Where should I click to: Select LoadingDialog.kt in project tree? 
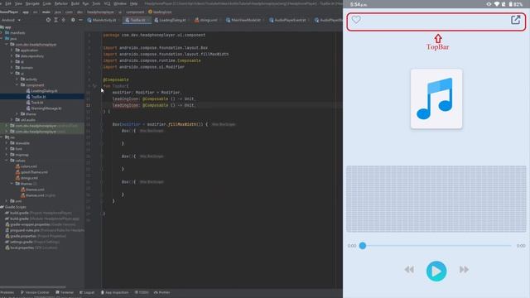[42, 91]
